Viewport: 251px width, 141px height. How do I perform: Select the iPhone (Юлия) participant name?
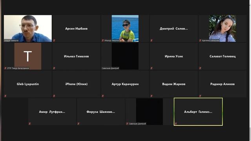(x=76, y=84)
